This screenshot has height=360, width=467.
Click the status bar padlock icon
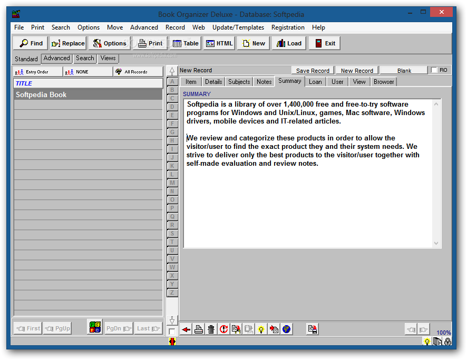(x=447, y=342)
